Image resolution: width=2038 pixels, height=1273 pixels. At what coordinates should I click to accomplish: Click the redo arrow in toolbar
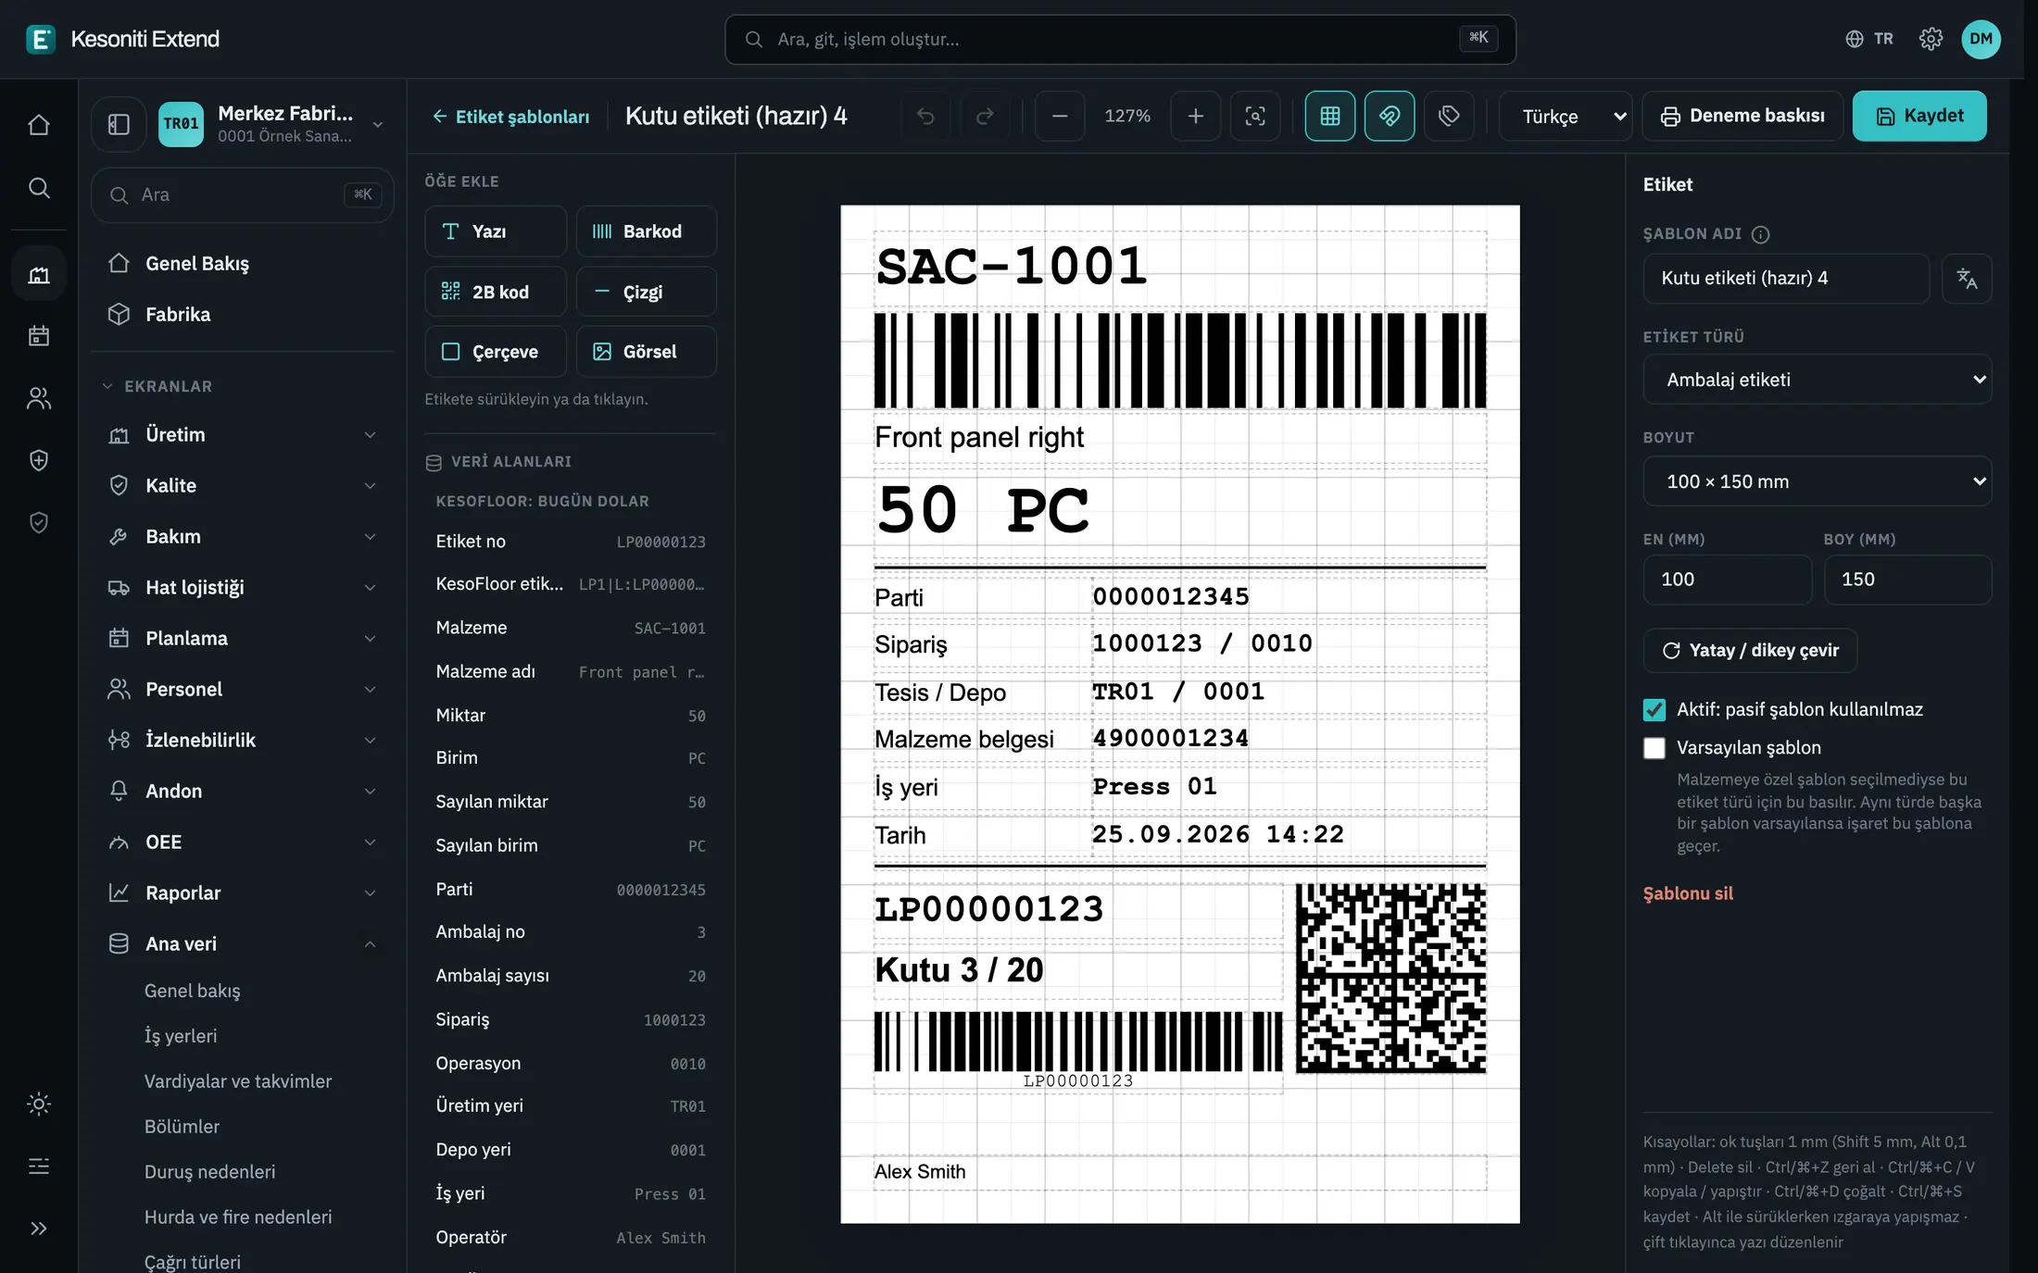click(985, 116)
